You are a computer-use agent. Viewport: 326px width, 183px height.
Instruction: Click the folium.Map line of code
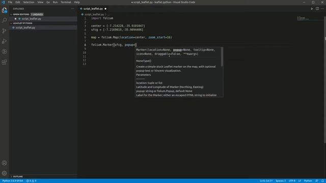click(x=131, y=37)
